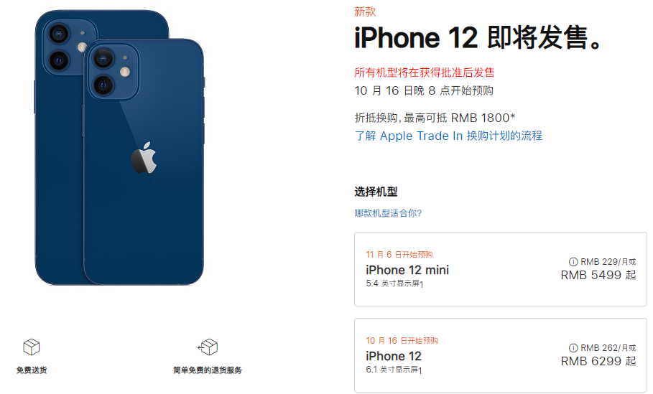Click the RMB 5499 起 price
The height and width of the screenshot is (394, 653).
(x=598, y=275)
